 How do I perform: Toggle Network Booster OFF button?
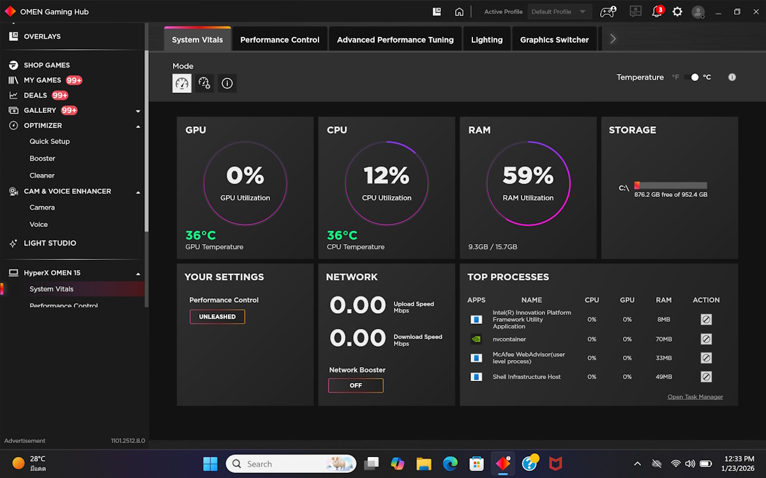[356, 386]
